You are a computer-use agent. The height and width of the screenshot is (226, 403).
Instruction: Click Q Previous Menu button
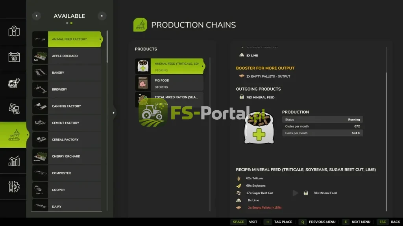pyautogui.click(x=318, y=222)
